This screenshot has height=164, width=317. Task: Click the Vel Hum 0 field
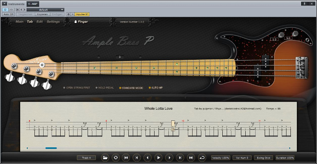[x=242, y=158]
